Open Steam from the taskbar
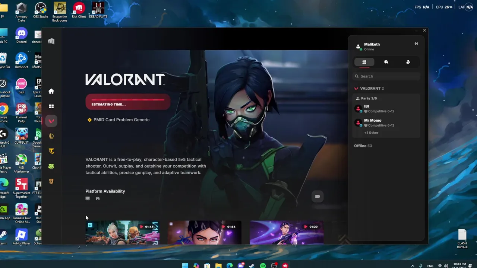 point(252,265)
